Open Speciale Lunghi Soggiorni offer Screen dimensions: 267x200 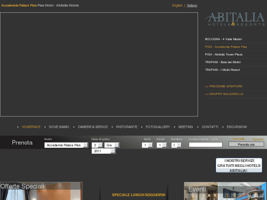(x=138, y=195)
